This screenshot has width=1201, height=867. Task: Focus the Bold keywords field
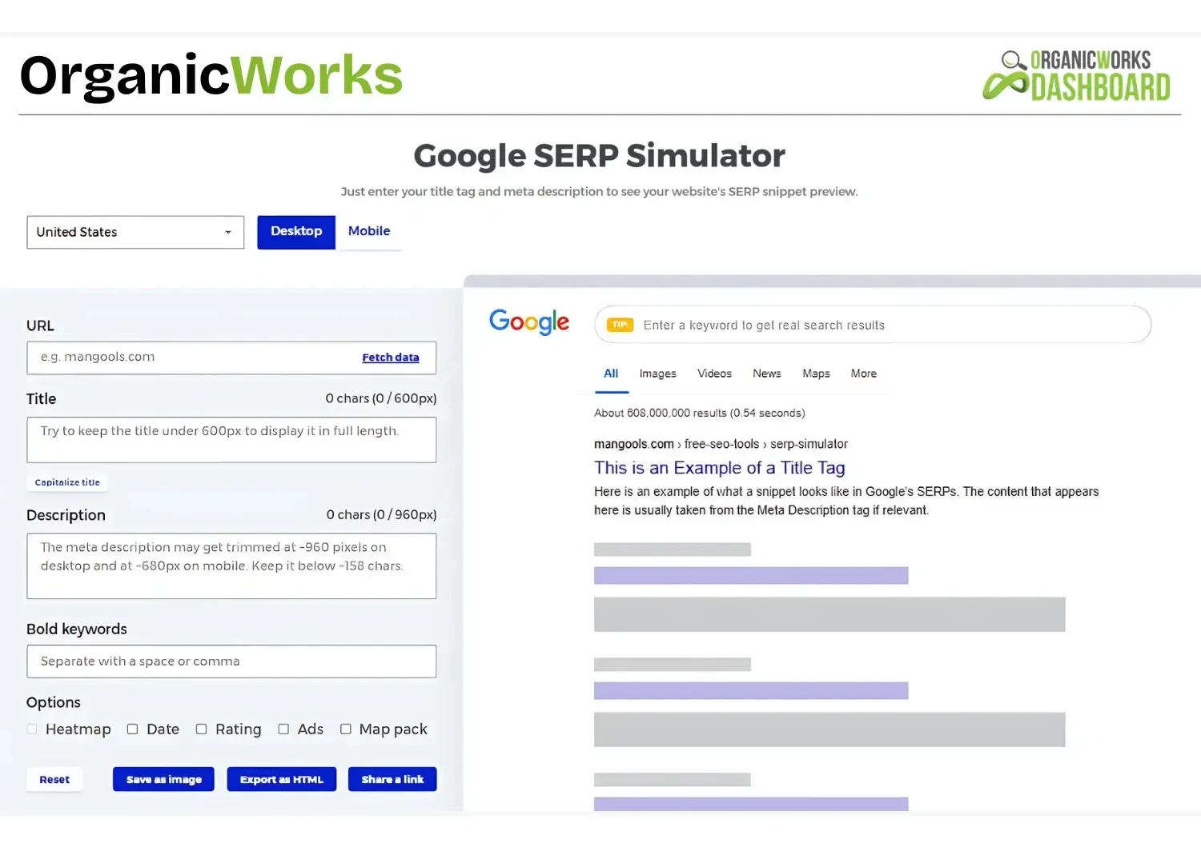click(231, 661)
